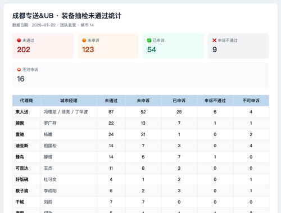The width and height of the screenshot is (281, 213).
Task: Sort by the 未申诉 table column header
Action: click(143, 101)
